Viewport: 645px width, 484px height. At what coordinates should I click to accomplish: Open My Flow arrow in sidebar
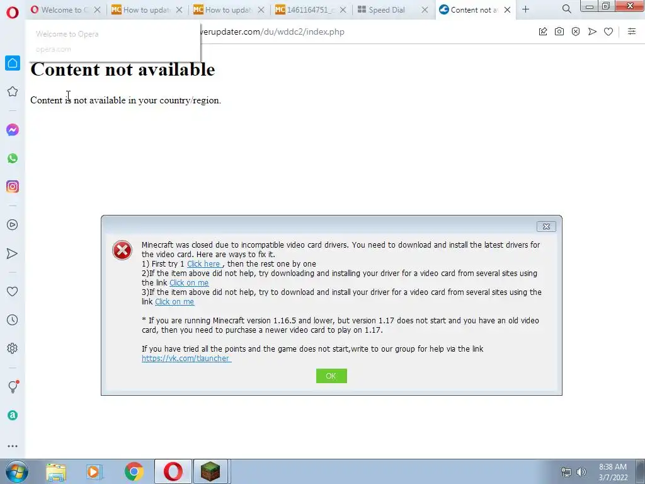(13, 253)
